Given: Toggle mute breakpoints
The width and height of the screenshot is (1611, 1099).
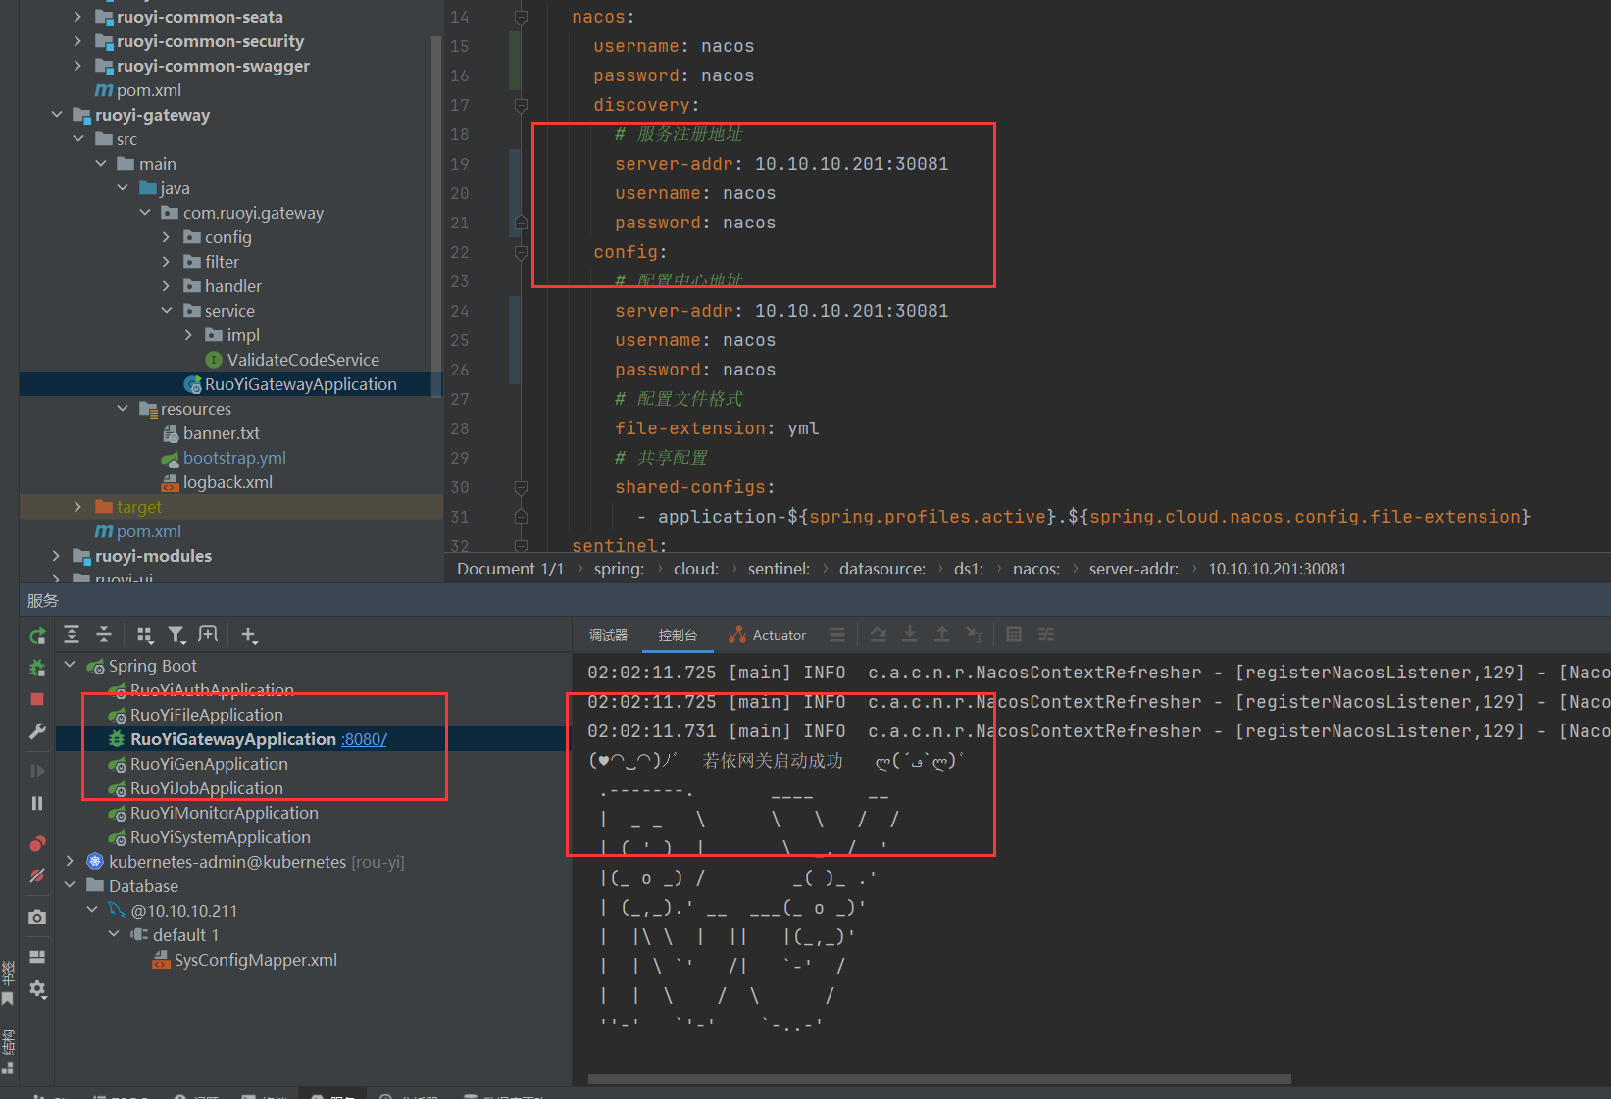Looking at the screenshot, I should tap(37, 875).
